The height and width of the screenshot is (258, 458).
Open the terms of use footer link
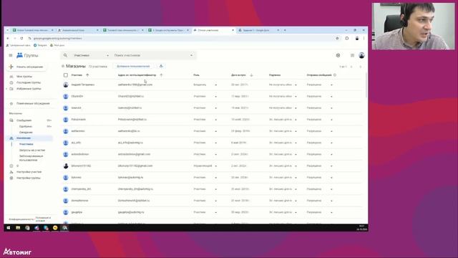click(x=43, y=219)
